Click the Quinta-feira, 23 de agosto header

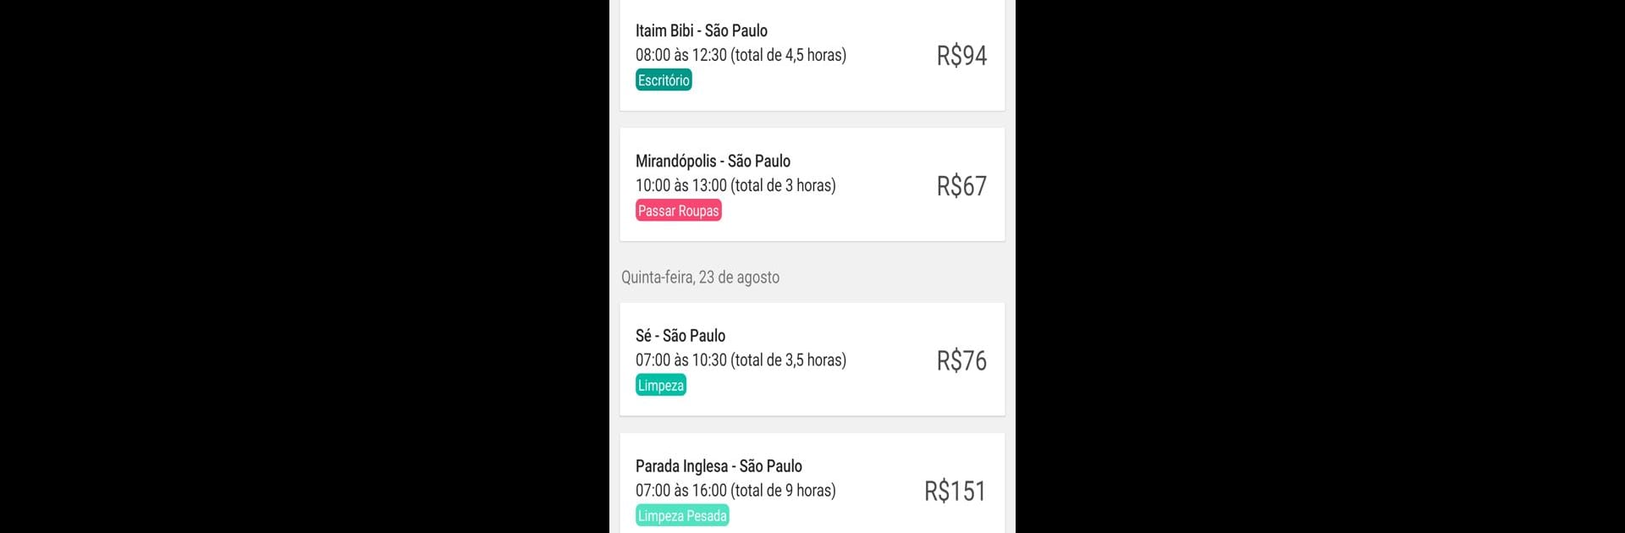[700, 277]
